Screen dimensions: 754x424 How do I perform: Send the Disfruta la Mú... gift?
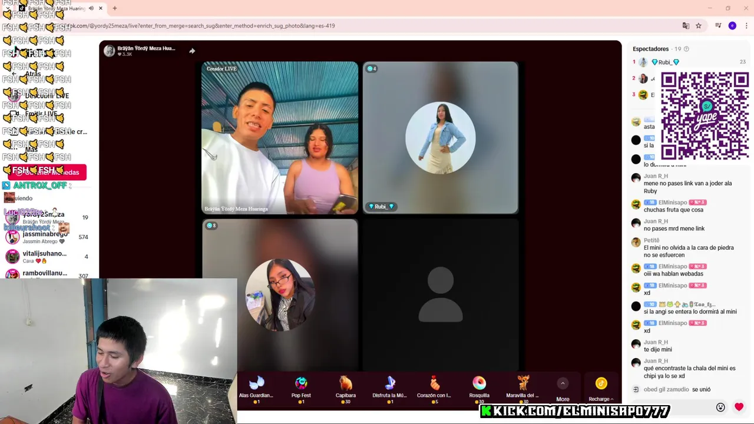point(390,389)
